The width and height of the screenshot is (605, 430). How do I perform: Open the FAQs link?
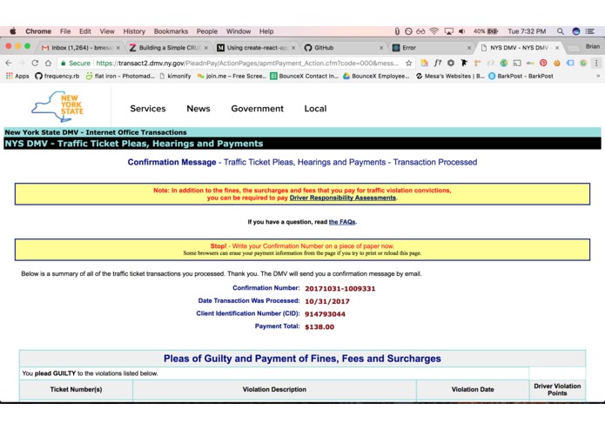click(x=342, y=222)
